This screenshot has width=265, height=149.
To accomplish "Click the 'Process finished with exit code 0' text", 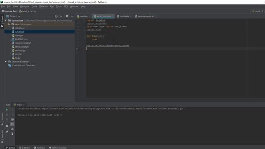I will 40,115.
